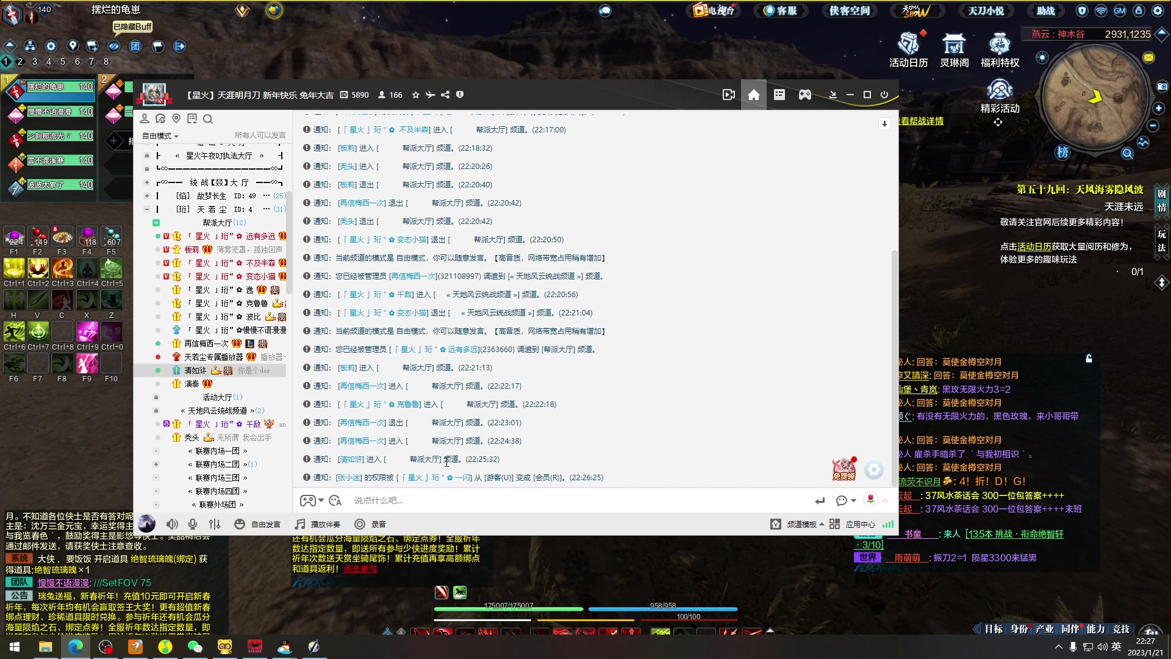Expand the flower gift panel arrow
The width and height of the screenshot is (1171, 659).
point(885,500)
